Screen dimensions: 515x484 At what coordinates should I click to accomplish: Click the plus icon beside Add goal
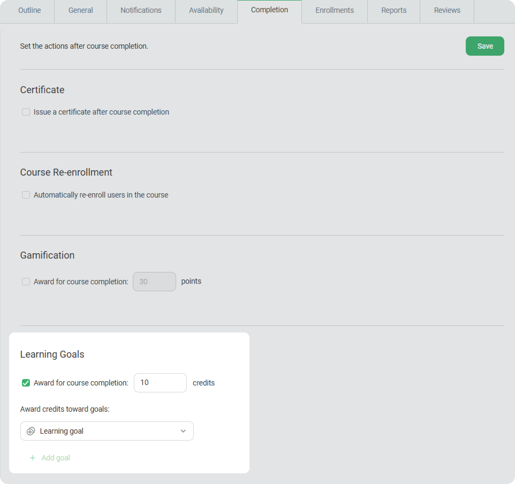(x=33, y=458)
